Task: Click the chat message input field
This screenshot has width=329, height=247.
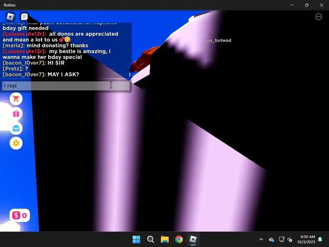Action: point(66,86)
